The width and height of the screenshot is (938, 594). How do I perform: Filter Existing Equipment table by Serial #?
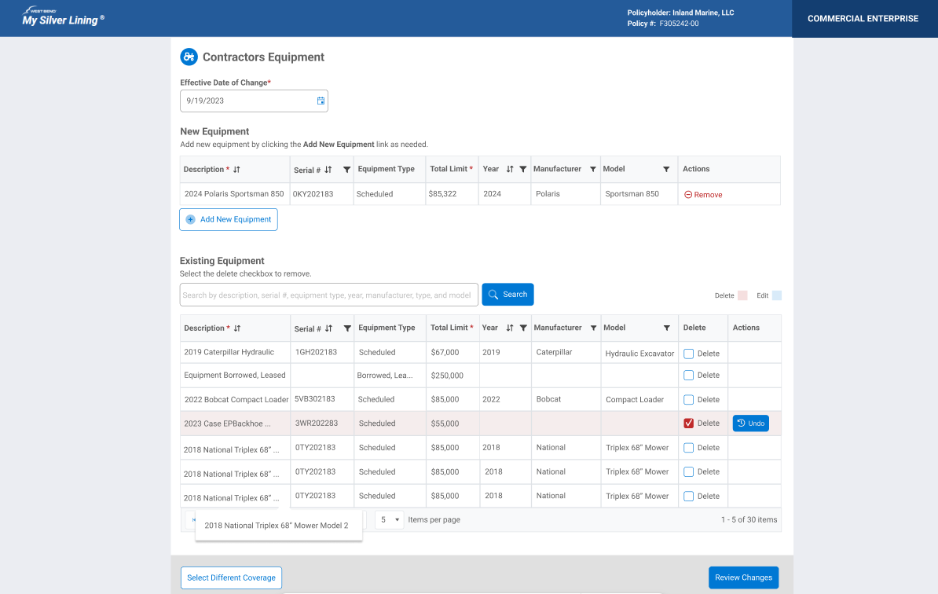[347, 328]
